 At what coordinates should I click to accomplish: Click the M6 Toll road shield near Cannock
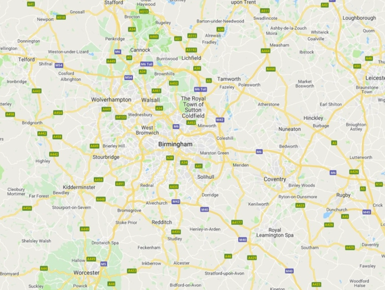tap(147, 64)
